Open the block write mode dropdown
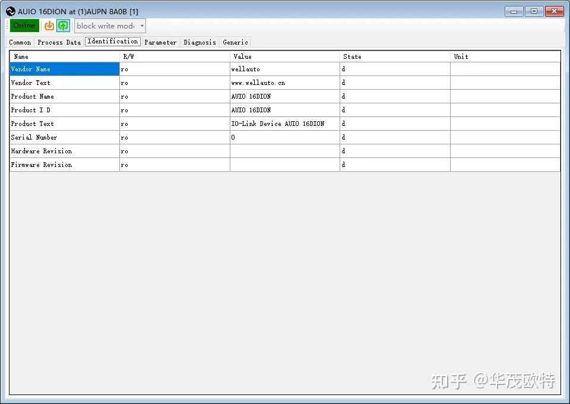This screenshot has width=570, height=404. coord(106,26)
